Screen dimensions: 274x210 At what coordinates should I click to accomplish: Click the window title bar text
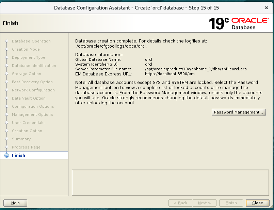[136, 8]
